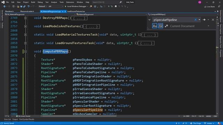Screen dimensions: 223x125
Task: Click the notifications icon in status bar
Action: coord(219,123)
